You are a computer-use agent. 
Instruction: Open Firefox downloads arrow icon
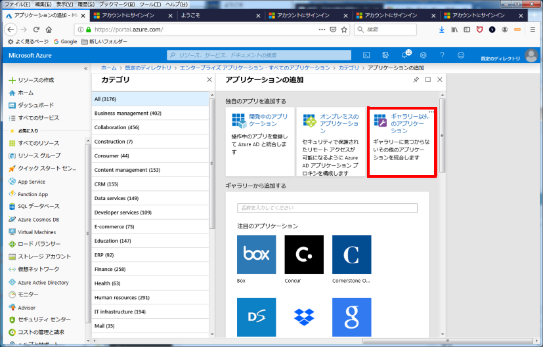click(x=441, y=30)
